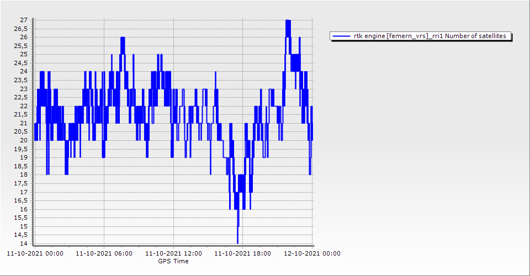Click the y-axis tick label 16,5
The image size is (530, 276).
coord(21,201)
